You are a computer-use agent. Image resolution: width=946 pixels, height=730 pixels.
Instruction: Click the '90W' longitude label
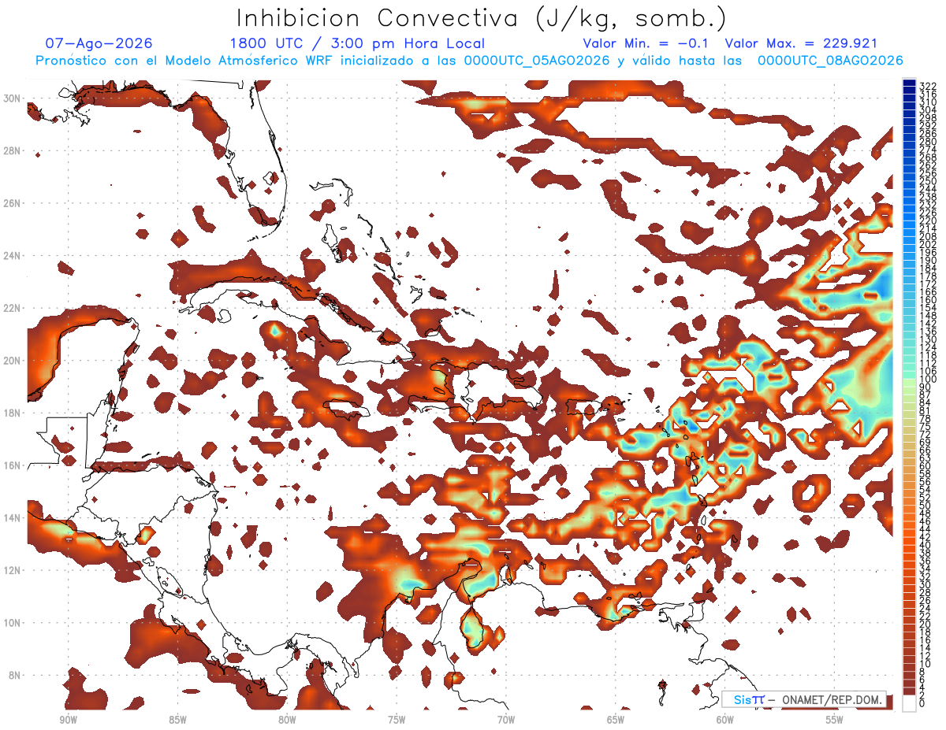click(x=68, y=720)
